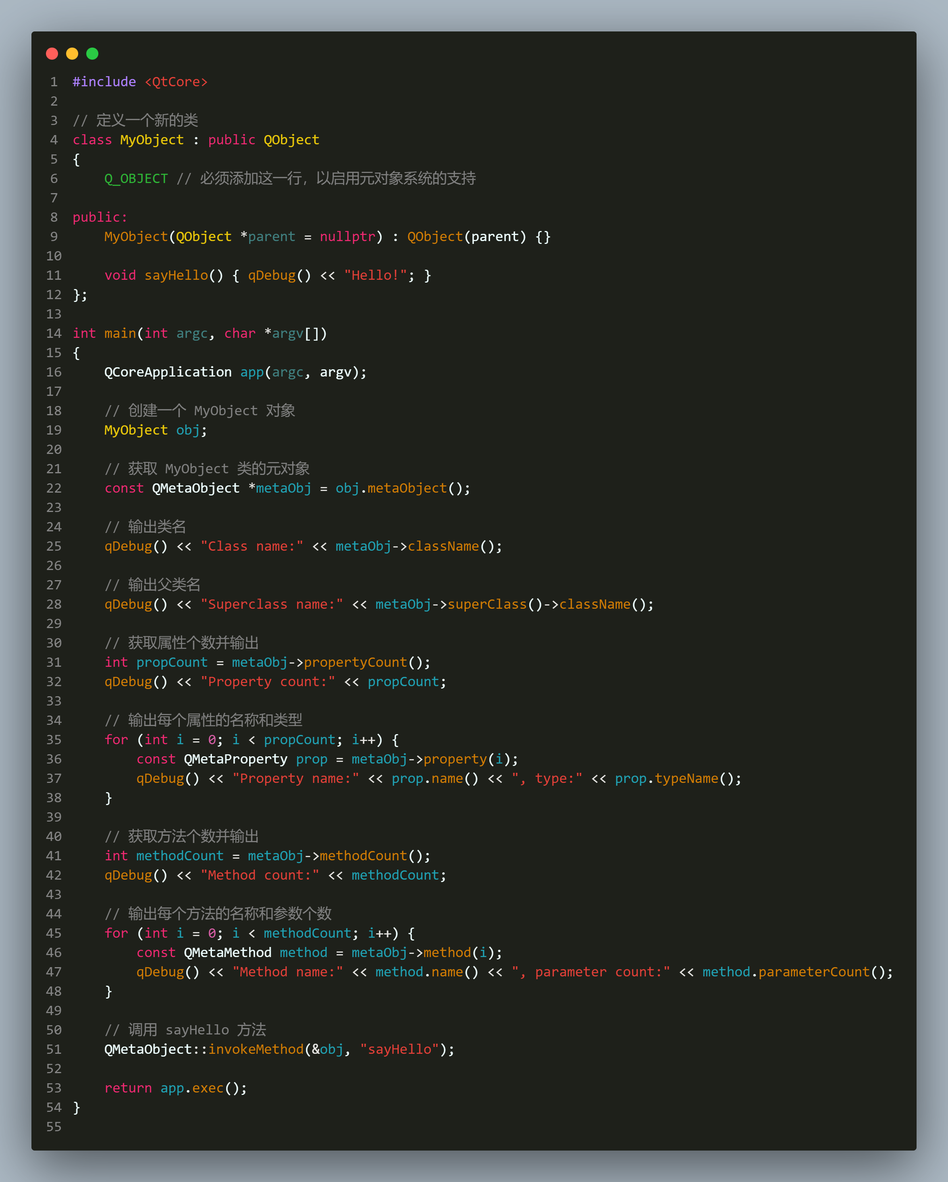This screenshot has height=1182, width=948.
Task: Click the comment '// 定义一个新的类'
Action: 135,121
